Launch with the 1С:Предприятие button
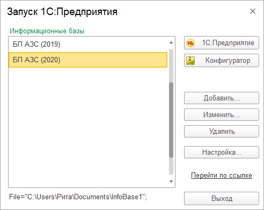Screen dimensions: 264x210 [x=222, y=43]
